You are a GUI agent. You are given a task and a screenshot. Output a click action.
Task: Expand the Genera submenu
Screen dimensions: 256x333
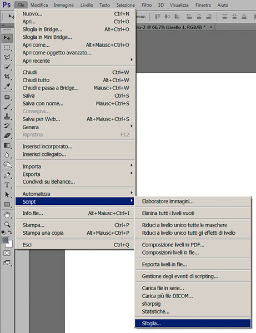point(76,127)
